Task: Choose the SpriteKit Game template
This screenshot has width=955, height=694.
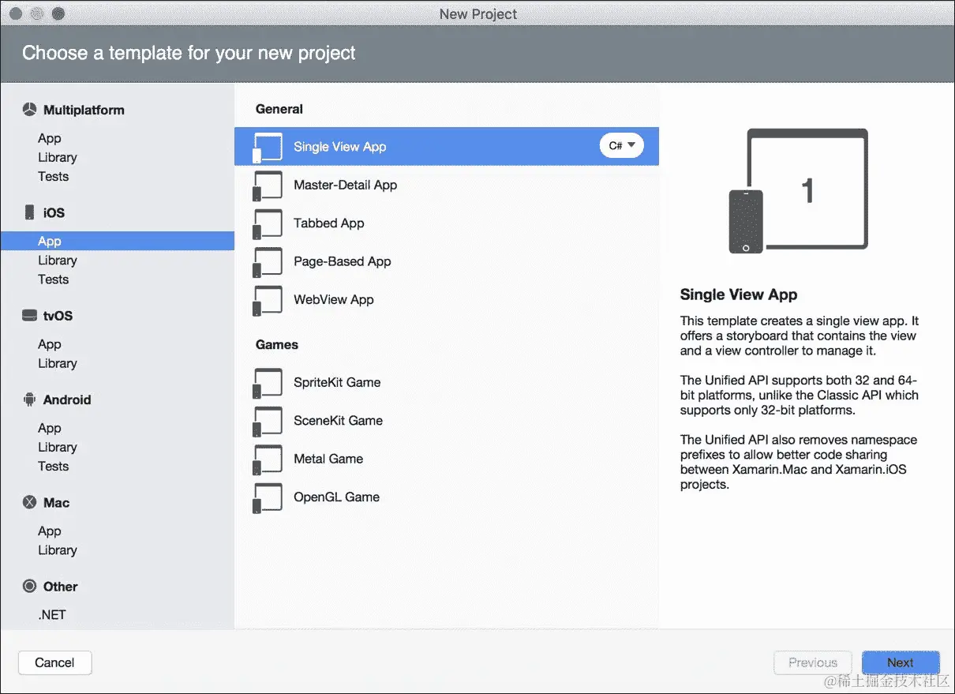Action: pyautogui.click(x=447, y=382)
